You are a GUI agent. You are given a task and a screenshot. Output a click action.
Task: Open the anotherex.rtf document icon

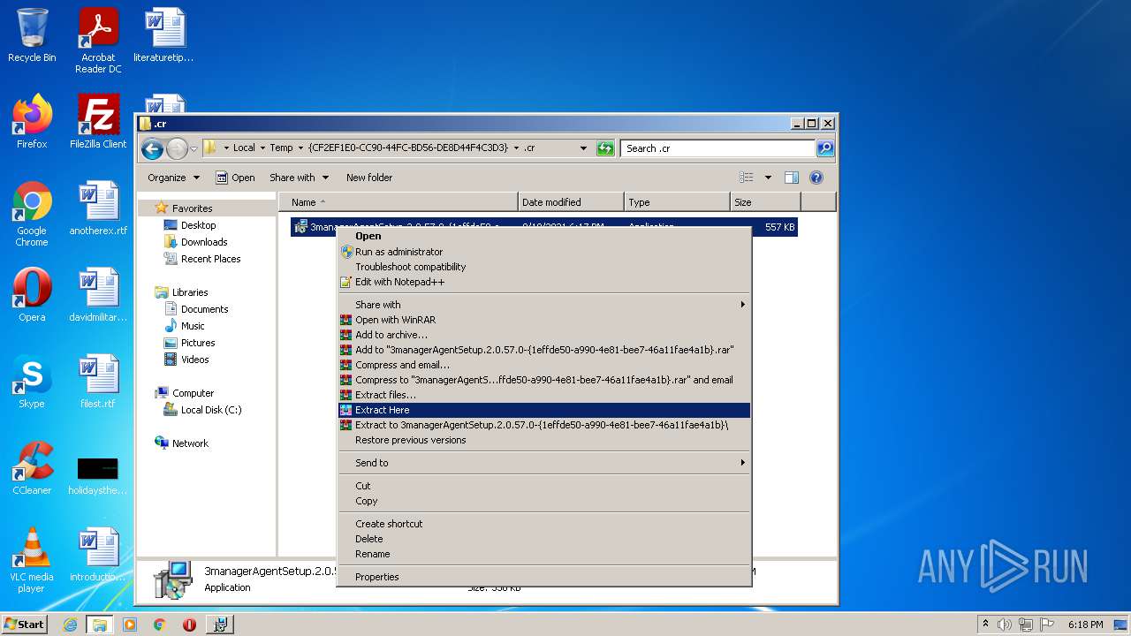(98, 208)
